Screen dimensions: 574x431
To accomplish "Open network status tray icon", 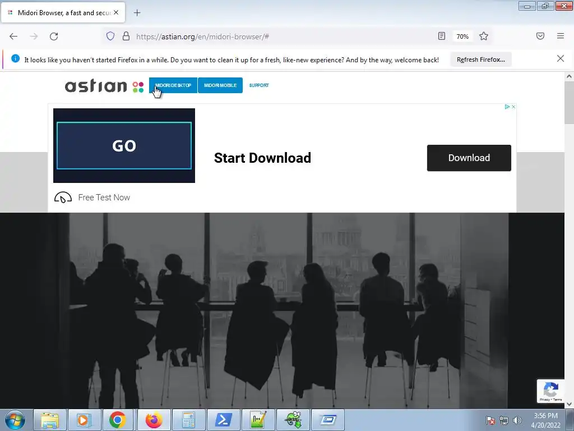I will 504,420.
